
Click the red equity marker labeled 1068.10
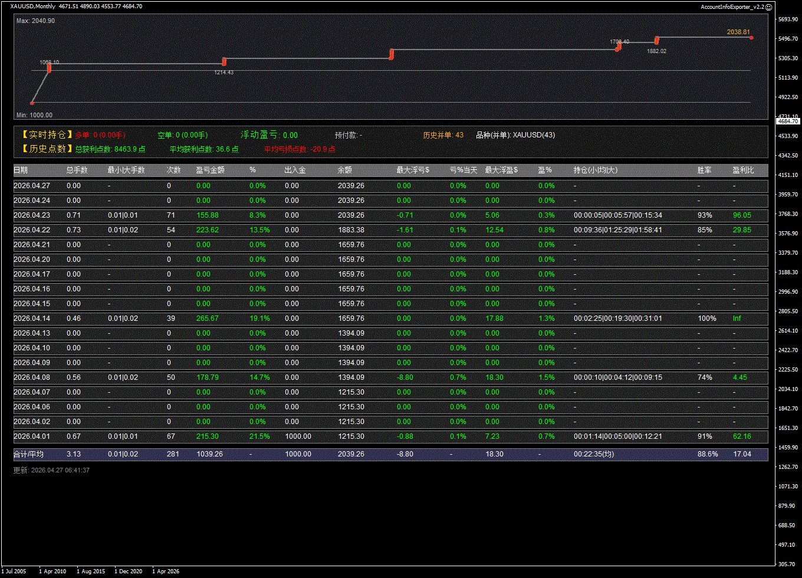pos(49,68)
